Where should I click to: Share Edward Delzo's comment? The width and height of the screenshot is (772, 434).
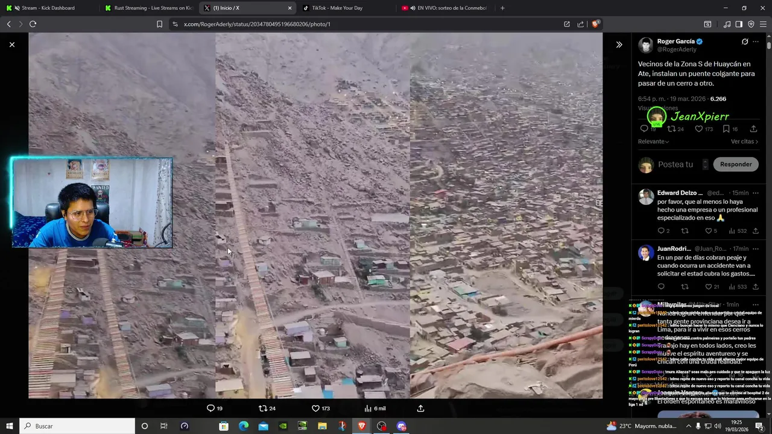coord(755,231)
